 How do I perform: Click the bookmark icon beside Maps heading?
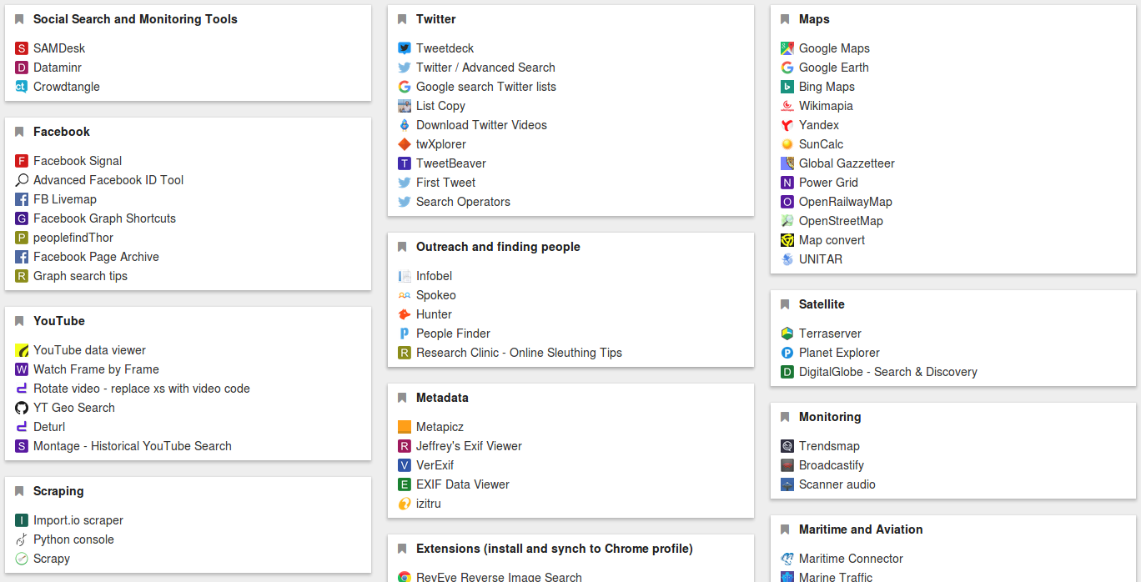pos(785,19)
